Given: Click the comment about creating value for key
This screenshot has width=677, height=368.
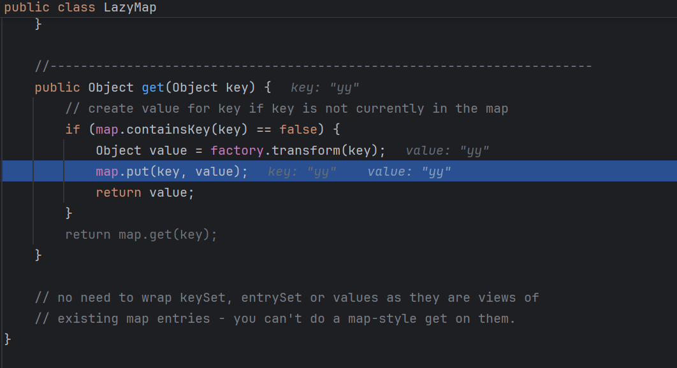Looking at the screenshot, I should [287, 108].
